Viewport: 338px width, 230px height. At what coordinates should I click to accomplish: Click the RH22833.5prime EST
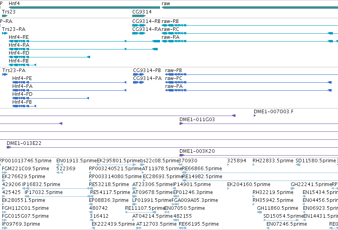pyautogui.click(x=273, y=161)
